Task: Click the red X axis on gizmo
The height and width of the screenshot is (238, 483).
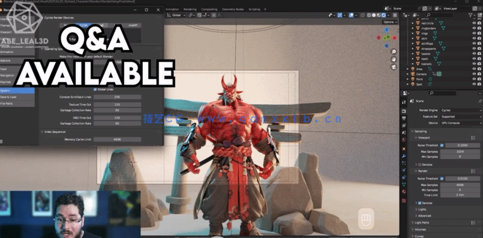Action: pos(394,37)
